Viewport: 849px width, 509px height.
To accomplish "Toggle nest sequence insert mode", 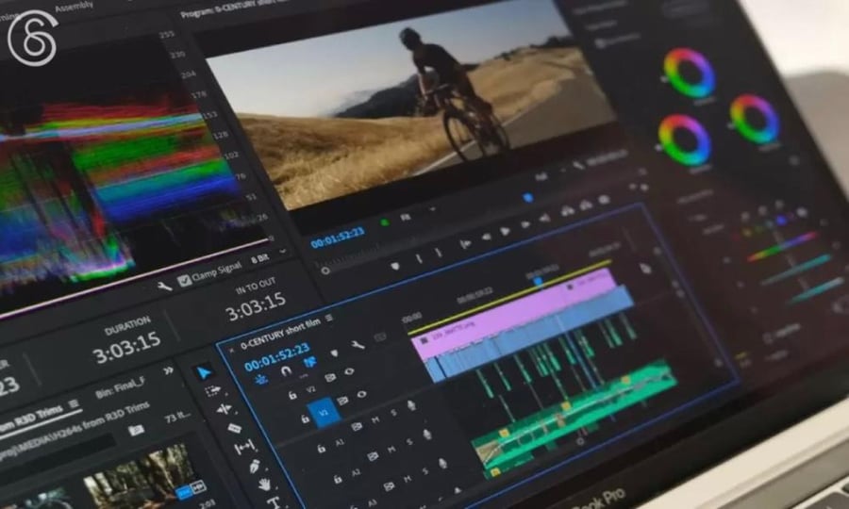I will [x=261, y=379].
